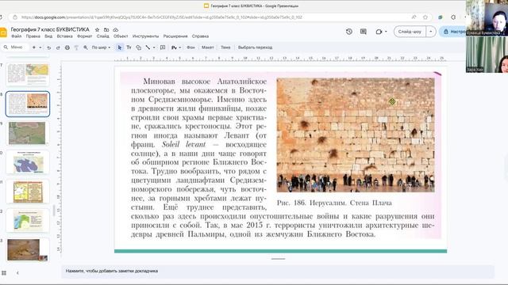508x285 pixels.
Task: Select the paint format tool
Action: tap(76, 47)
